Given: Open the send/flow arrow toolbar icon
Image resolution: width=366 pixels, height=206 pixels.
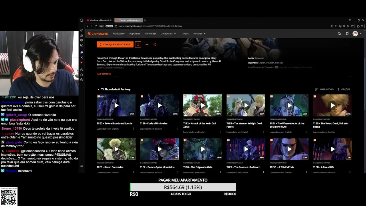Looking at the screenshot, I should (348, 26).
